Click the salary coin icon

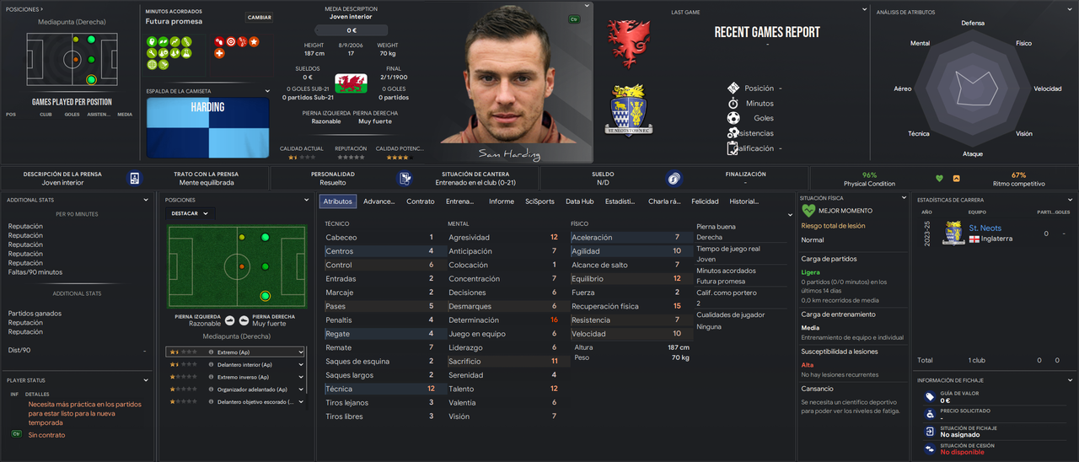674,178
